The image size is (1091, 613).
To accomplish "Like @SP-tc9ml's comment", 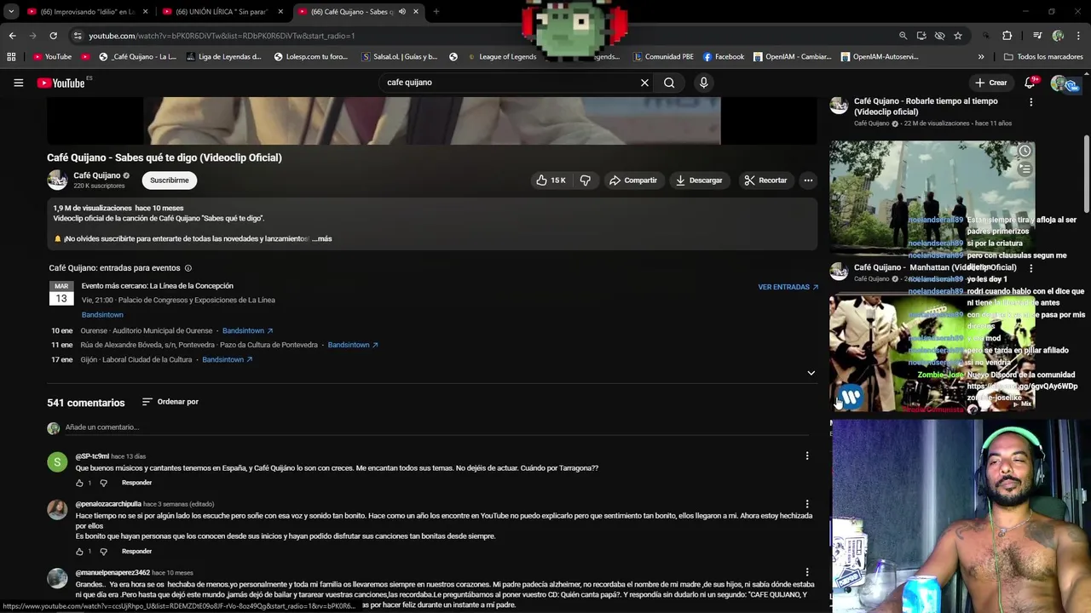I will tap(80, 483).
